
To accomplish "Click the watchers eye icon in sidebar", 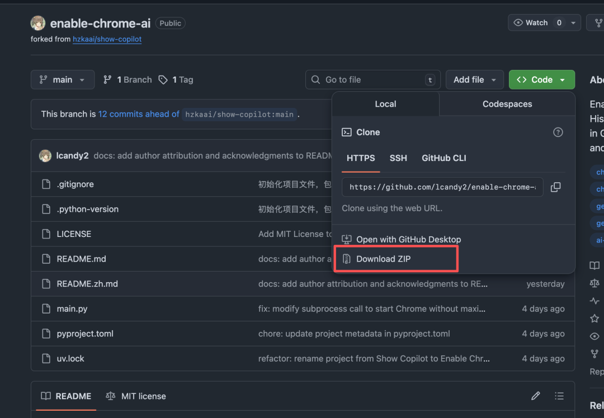I will pos(594,336).
